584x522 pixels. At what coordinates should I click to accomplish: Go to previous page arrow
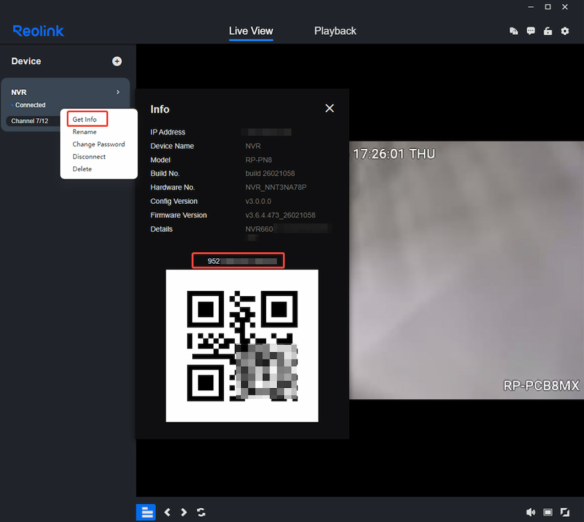[x=167, y=512]
